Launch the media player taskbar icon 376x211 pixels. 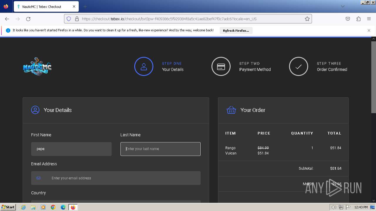pos(43,207)
